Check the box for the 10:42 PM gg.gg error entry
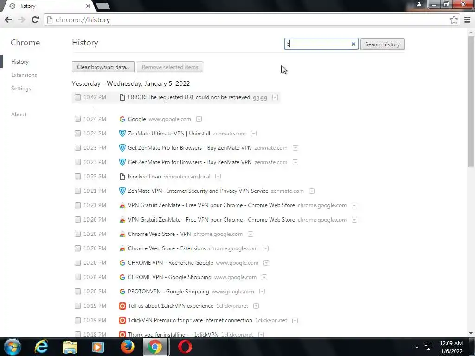 click(x=77, y=97)
